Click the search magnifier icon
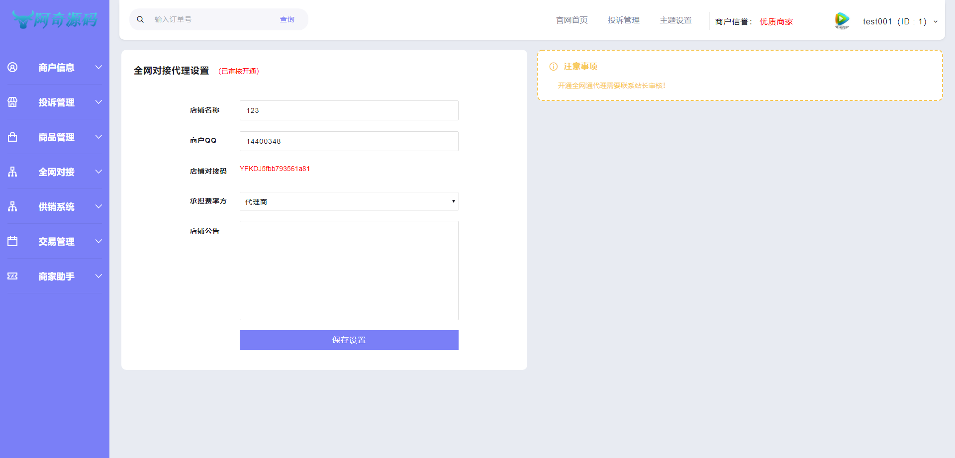 click(140, 19)
